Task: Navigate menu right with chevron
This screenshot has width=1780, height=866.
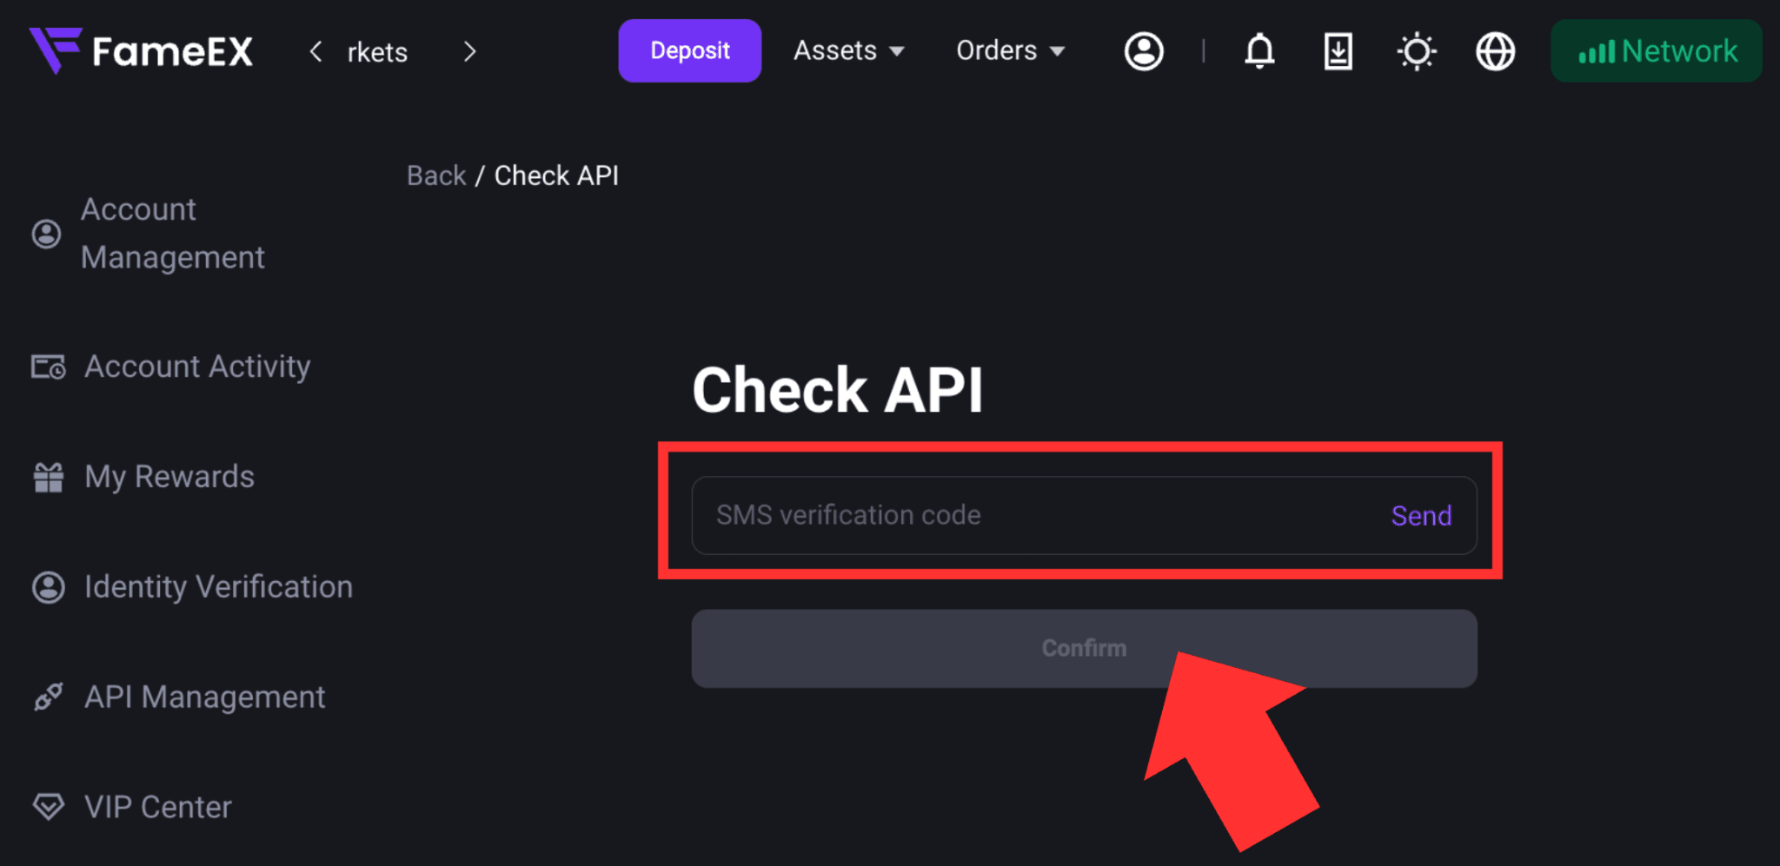Action: pos(470,52)
